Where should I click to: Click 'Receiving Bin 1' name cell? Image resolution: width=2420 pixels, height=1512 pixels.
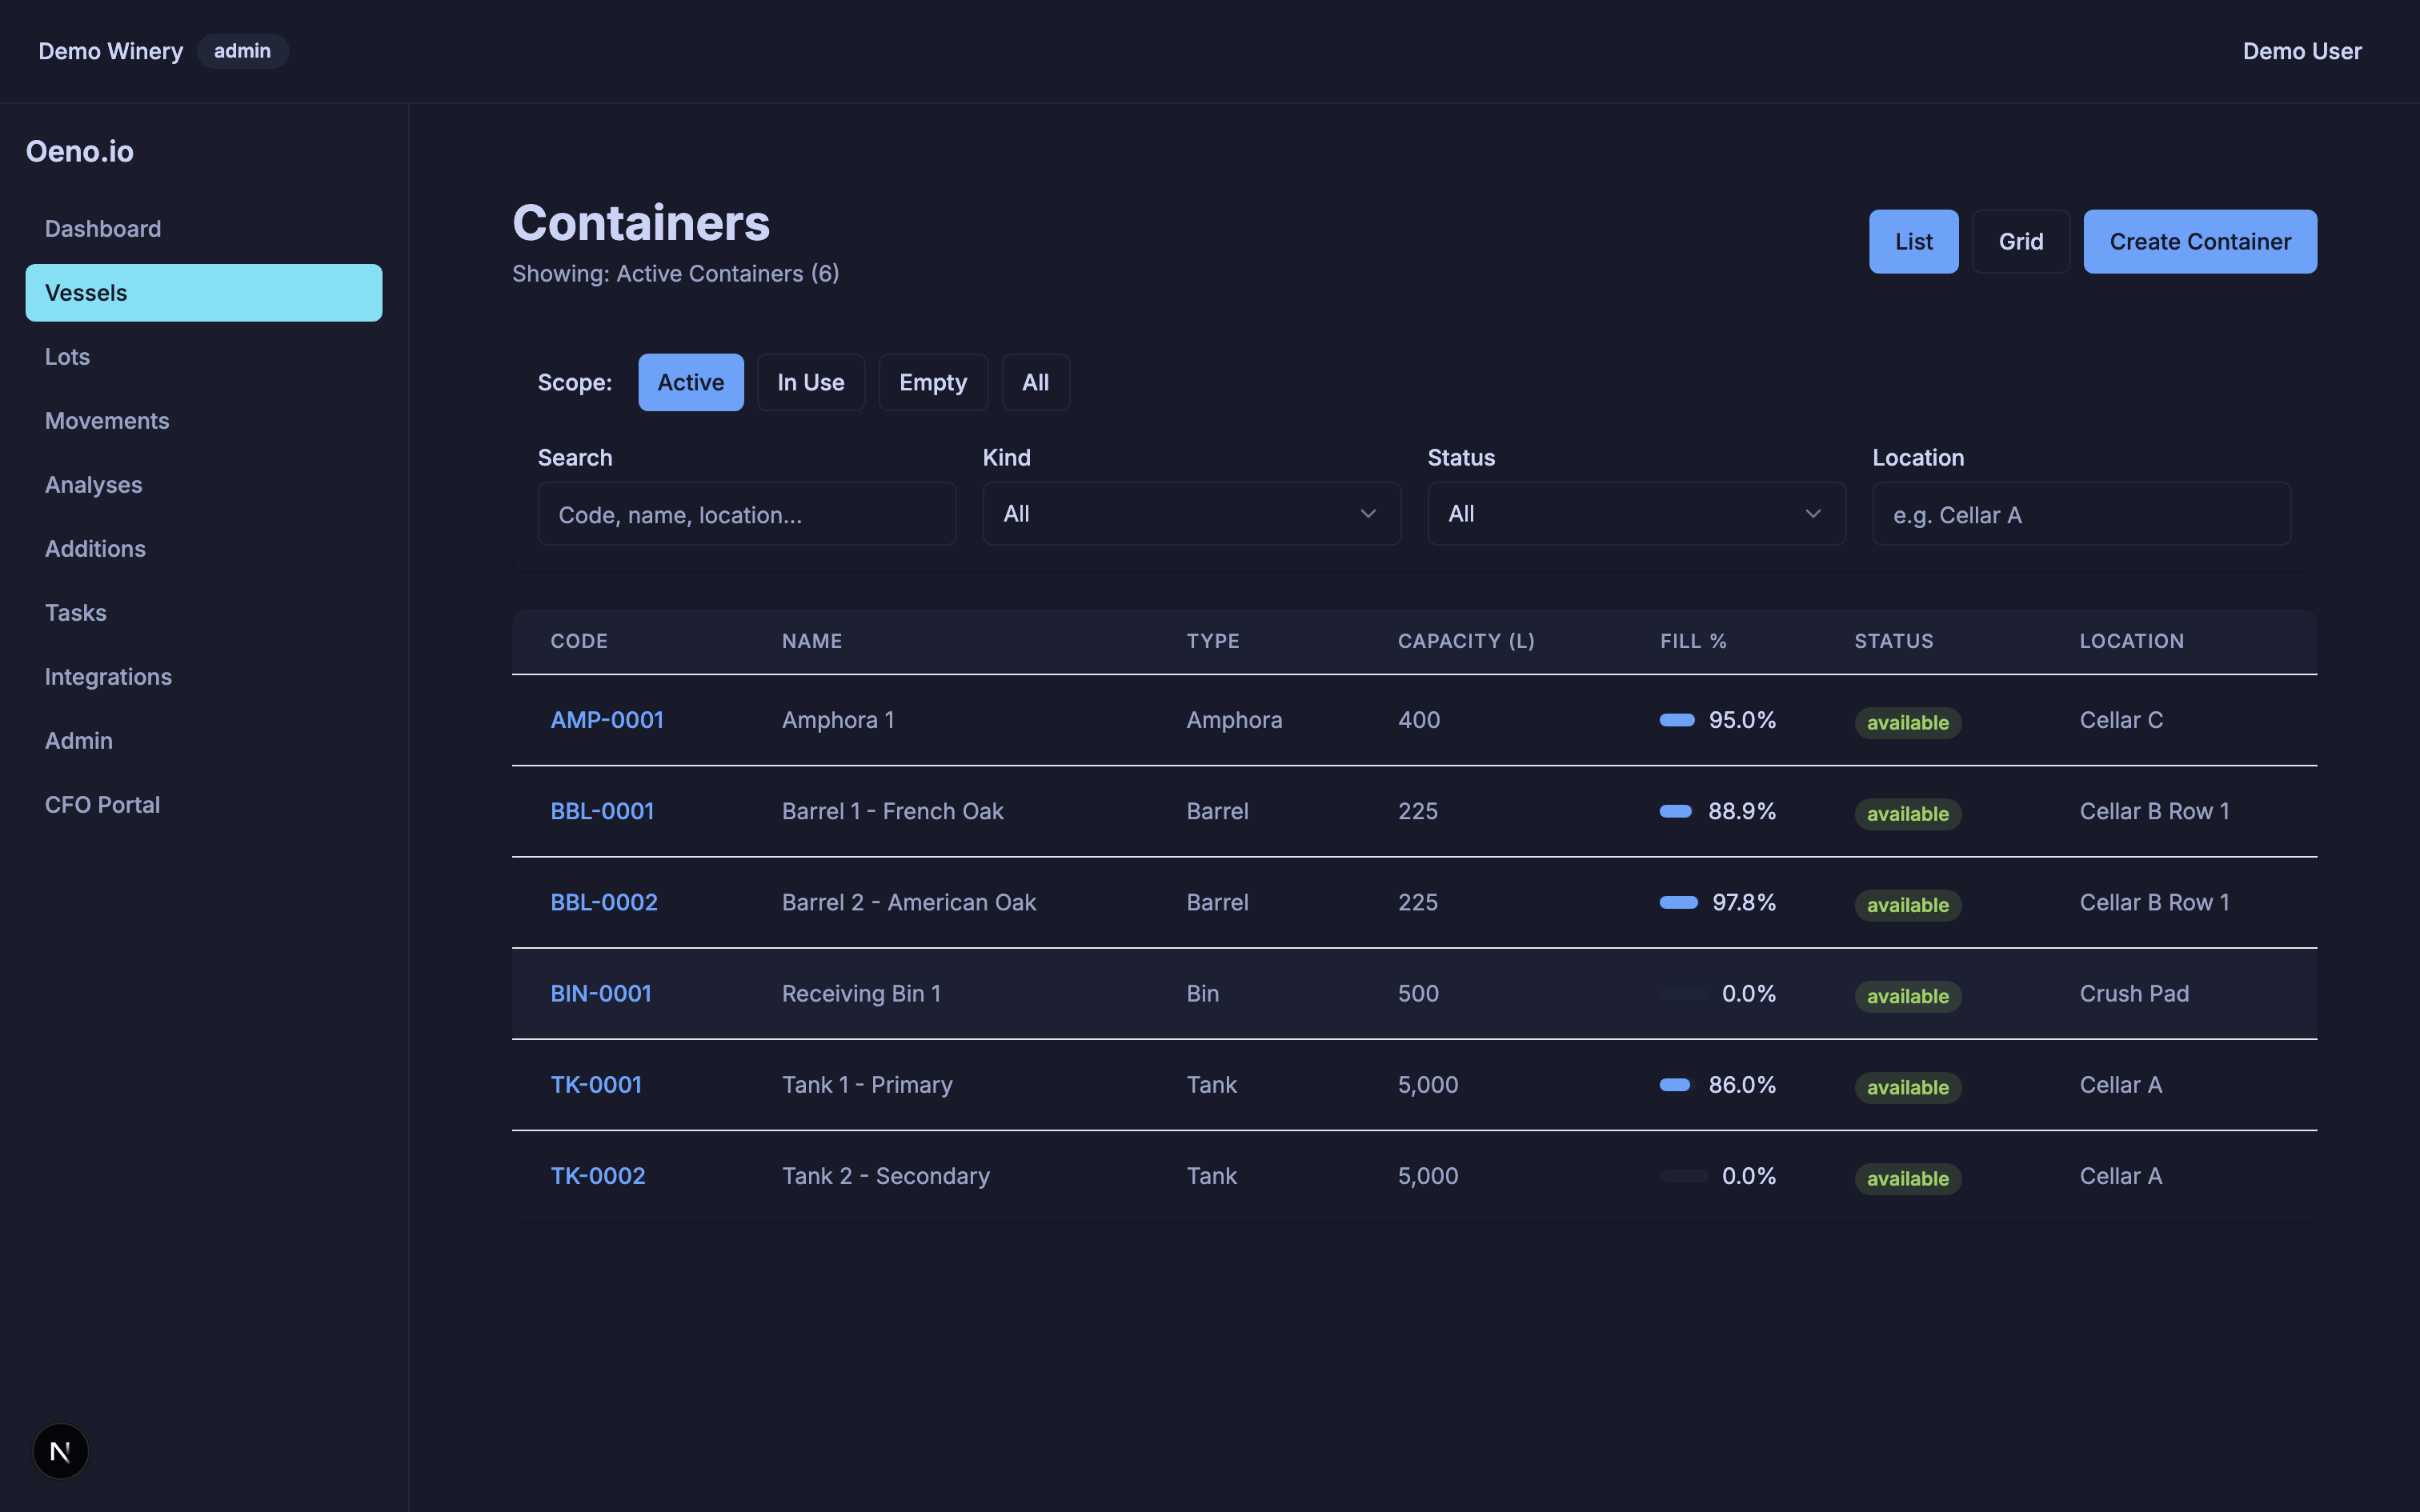pos(861,993)
